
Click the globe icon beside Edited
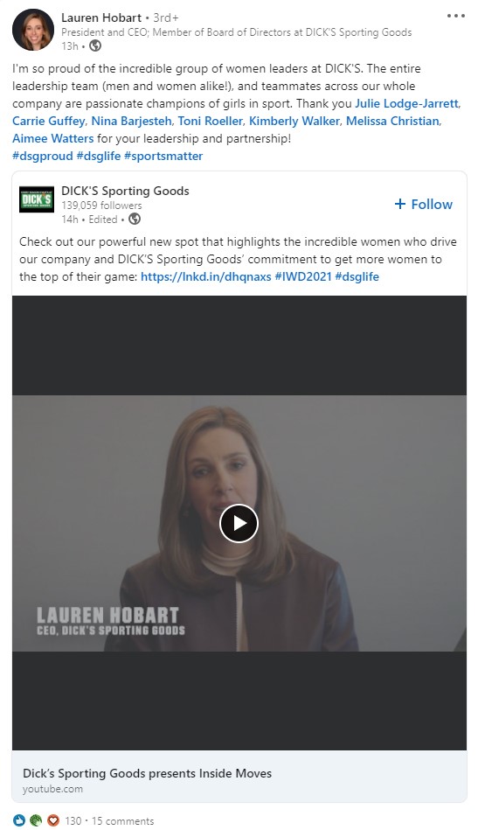[x=135, y=219]
